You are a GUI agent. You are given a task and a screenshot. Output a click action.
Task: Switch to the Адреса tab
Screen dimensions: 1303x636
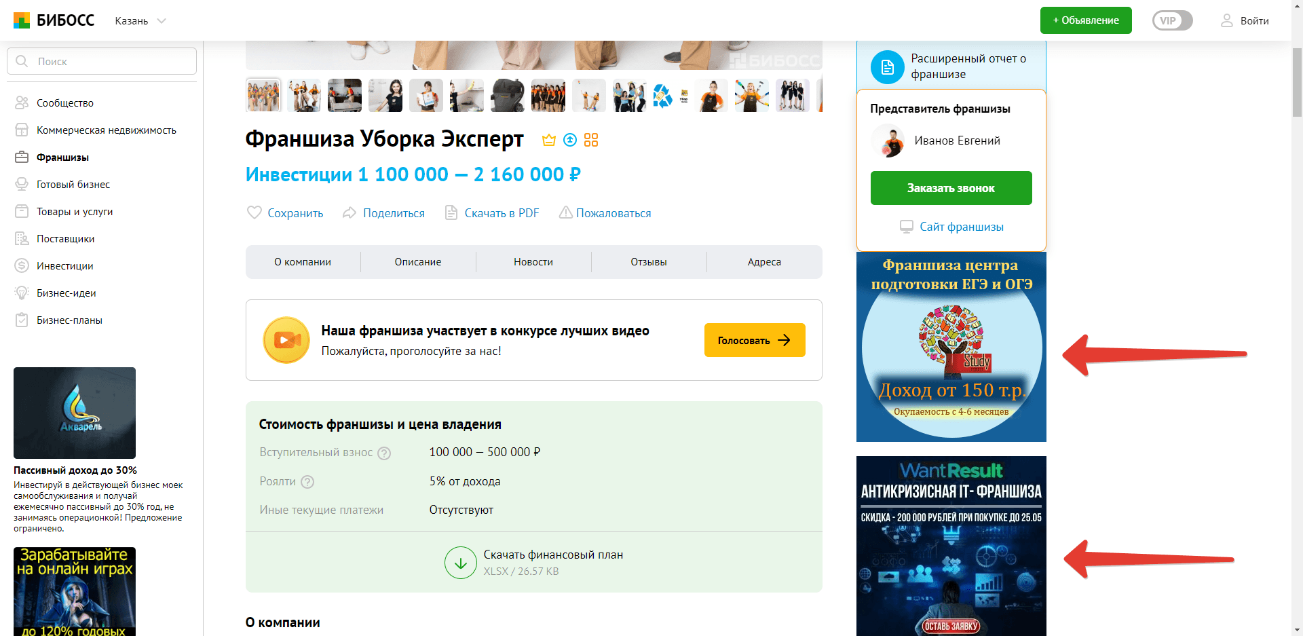click(764, 262)
